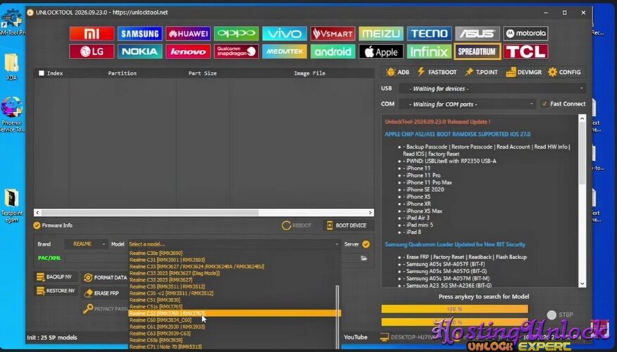
Task: Open Phoenix Service Tool desktop icon
Action: [x=12, y=115]
